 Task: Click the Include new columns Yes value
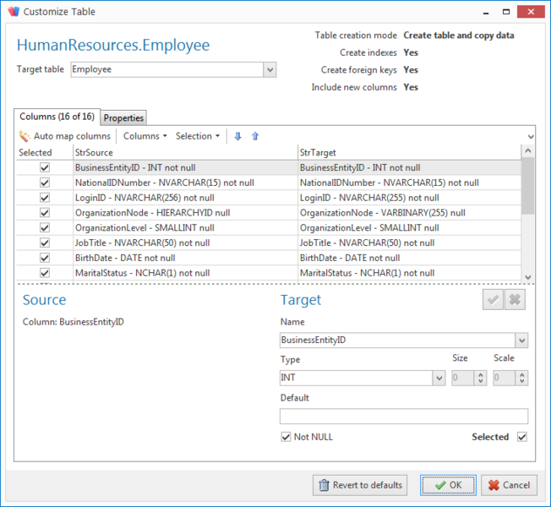pos(411,87)
